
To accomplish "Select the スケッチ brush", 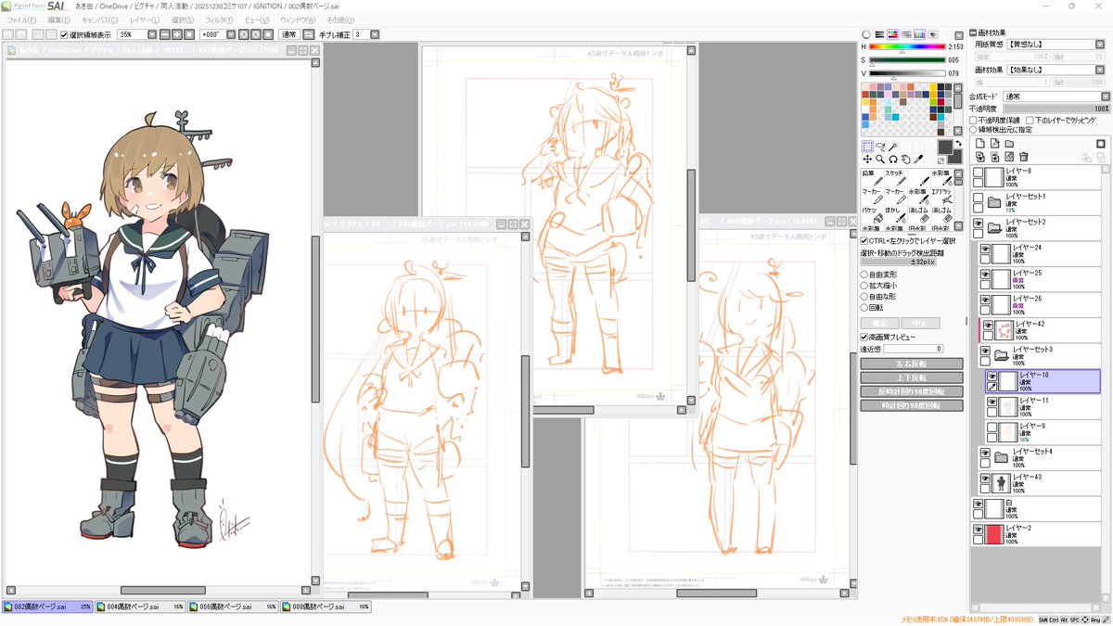I will click(896, 177).
